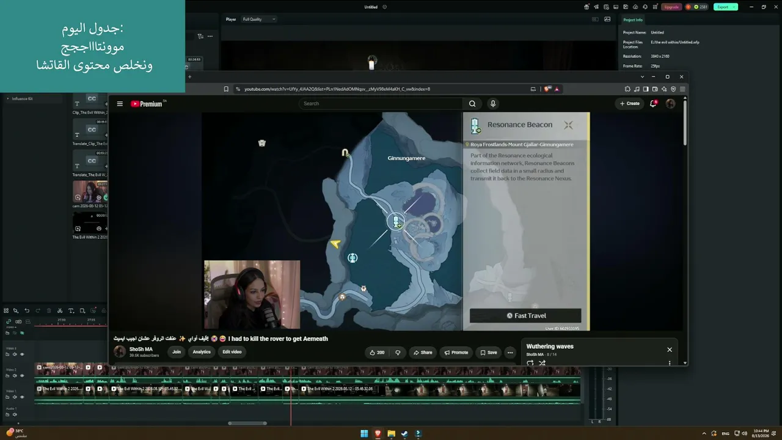
Task: Toggle Video 3 track visibility eye
Action: [x=22, y=354]
